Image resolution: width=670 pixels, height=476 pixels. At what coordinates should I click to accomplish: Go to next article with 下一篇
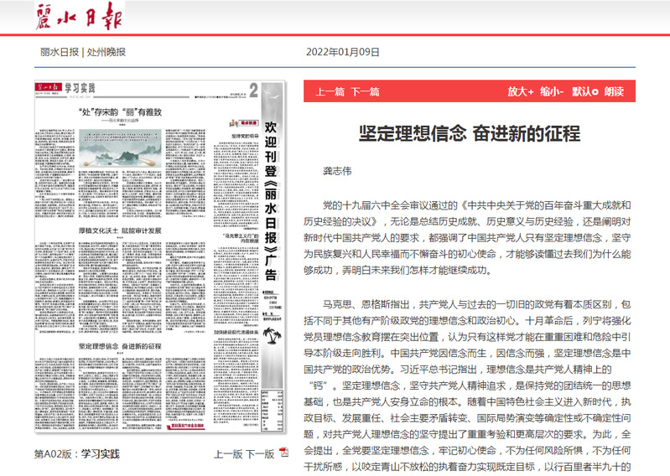pyautogui.click(x=364, y=91)
